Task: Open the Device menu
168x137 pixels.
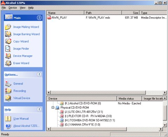Action: coord(13,8)
